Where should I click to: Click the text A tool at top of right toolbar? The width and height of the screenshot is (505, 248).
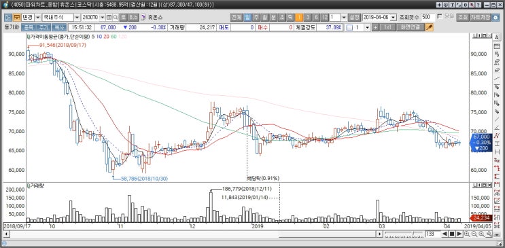(x=497, y=37)
